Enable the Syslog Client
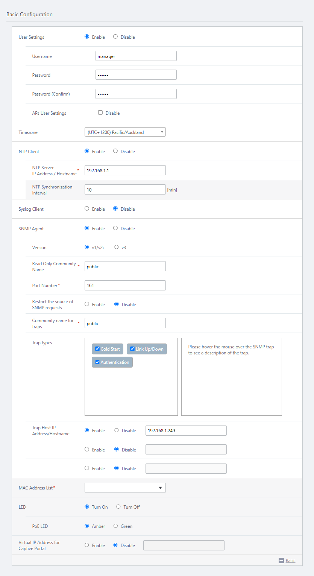 pyautogui.click(x=87, y=208)
